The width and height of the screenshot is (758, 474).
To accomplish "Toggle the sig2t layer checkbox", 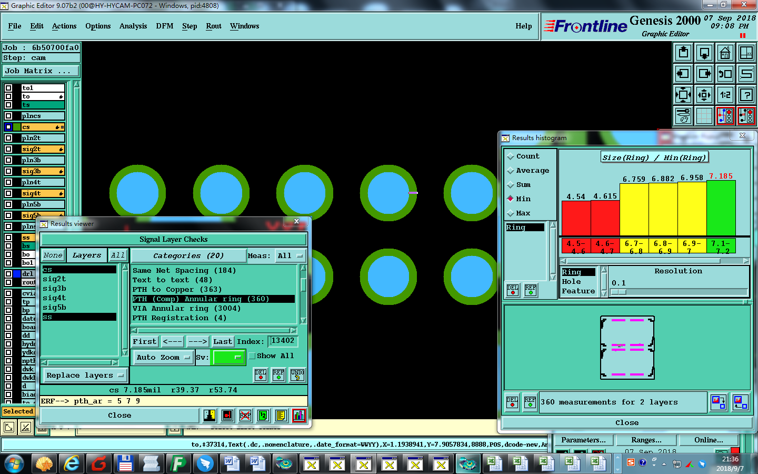I will (8, 149).
